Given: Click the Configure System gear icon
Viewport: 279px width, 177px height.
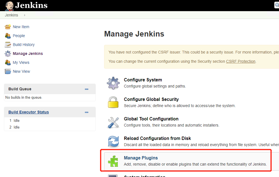Looking at the screenshot, I should pyautogui.click(x=113, y=83).
